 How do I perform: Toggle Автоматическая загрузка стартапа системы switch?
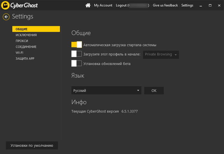[76, 45]
